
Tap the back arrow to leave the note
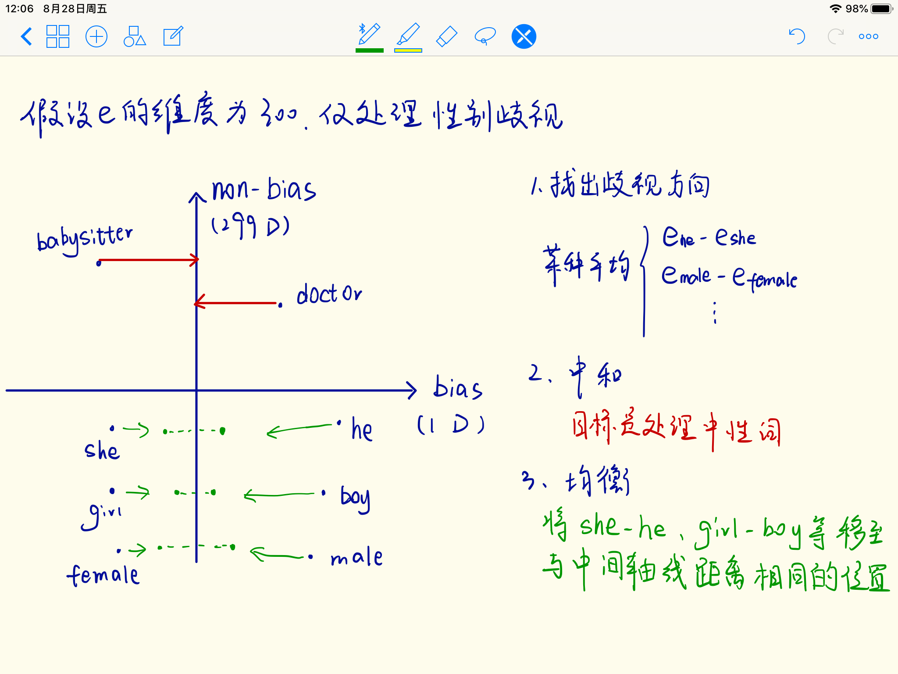pos(26,36)
